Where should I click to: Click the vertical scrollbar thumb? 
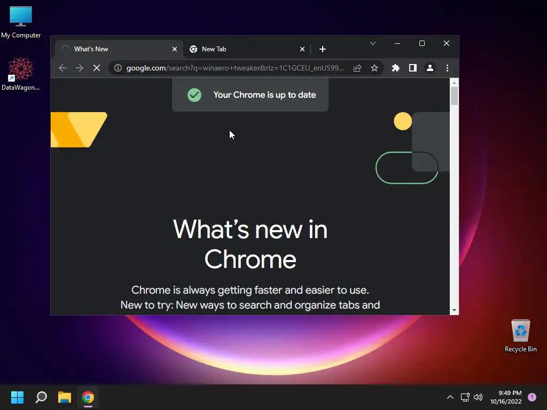click(x=454, y=96)
